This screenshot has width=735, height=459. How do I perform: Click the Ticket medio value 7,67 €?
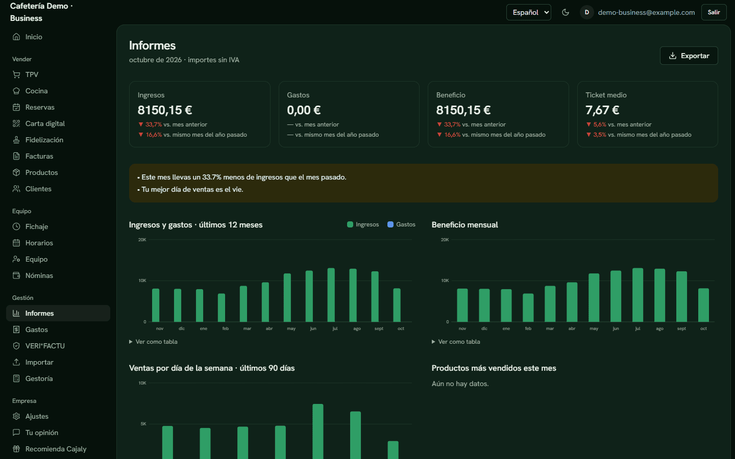(x=602, y=110)
